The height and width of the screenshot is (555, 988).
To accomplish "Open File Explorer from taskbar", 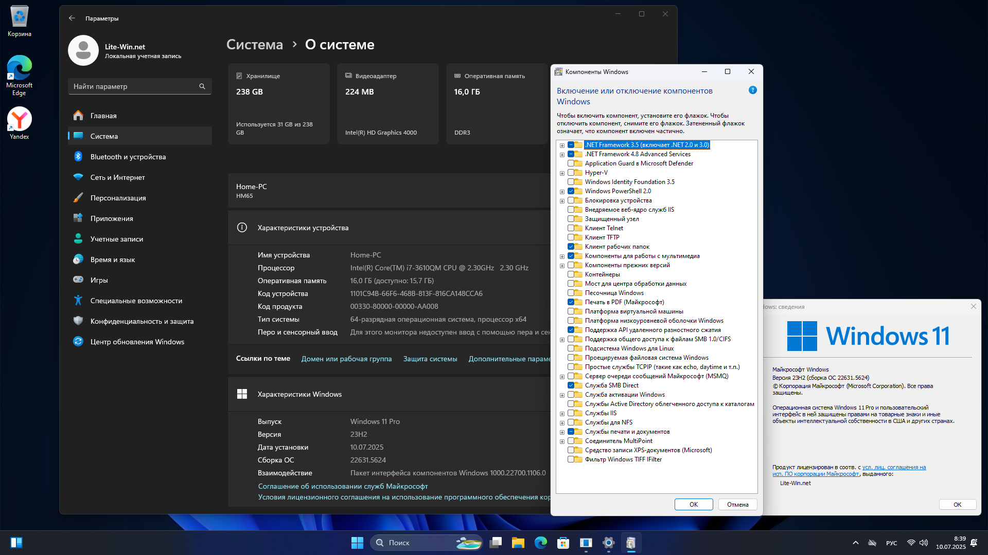I will click(x=518, y=543).
